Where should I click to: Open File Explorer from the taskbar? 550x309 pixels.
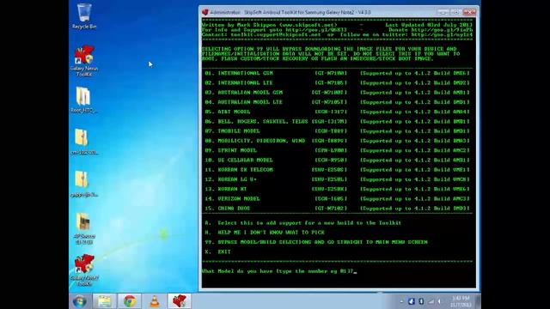click(104, 301)
